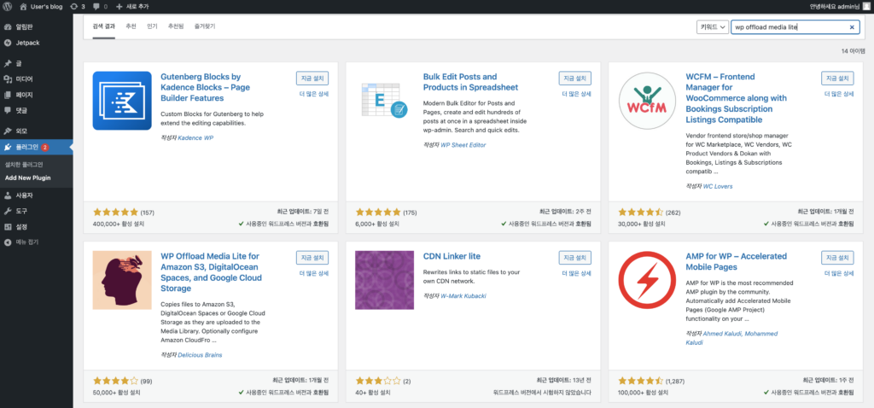The height and width of the screenshot is (408, 874).
Task: Open 더 많은 상세 for Kadence Blocks
Action: (314, 94)
